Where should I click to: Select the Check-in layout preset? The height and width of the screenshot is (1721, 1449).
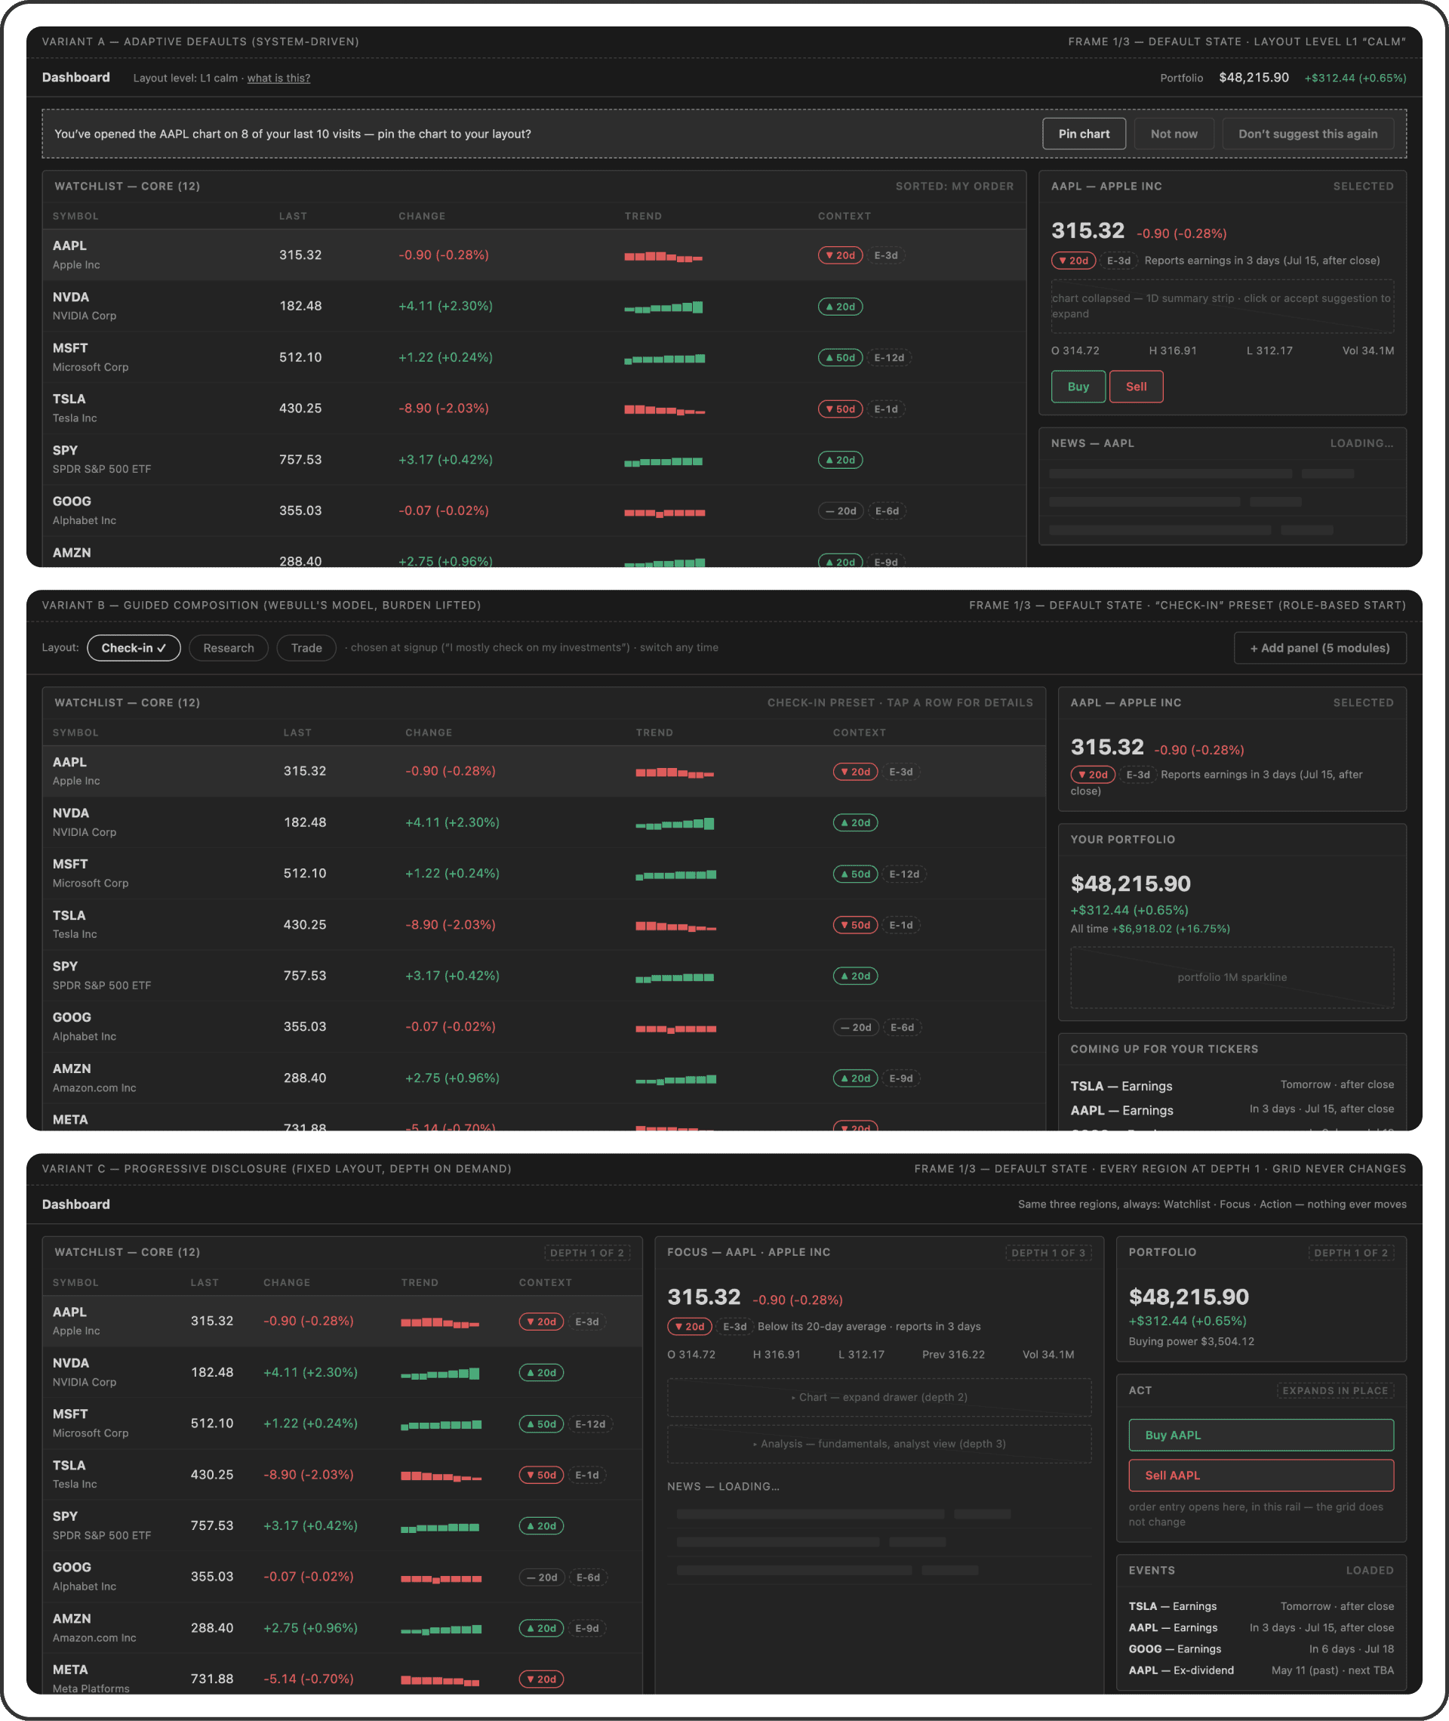tap(134, 648)
